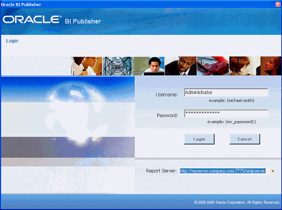The image size is (282, 210).
Task: Click the Oracle logo in header
Action: [32, 20]
